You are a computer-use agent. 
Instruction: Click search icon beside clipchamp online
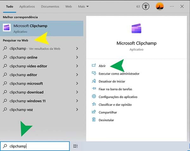tap(5, 57)
